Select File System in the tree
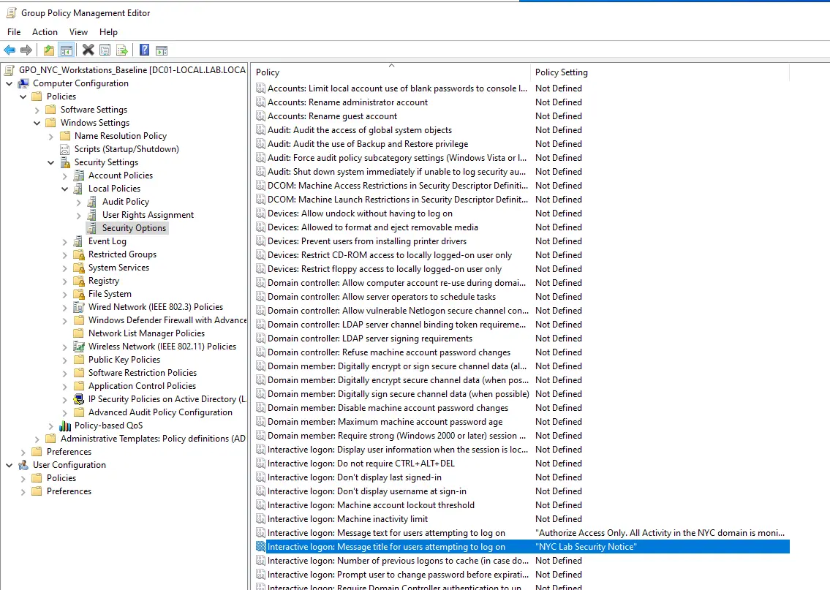830x590 pixels. [x=110, y=294]
